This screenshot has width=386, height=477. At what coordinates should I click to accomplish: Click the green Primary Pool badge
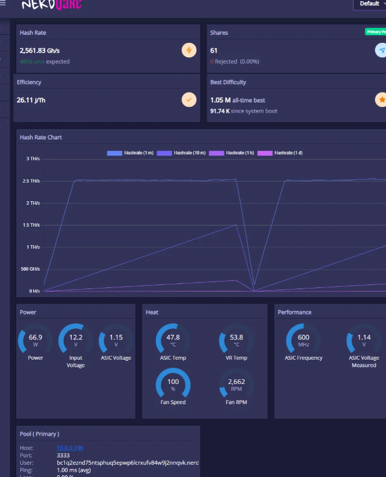(x=375, y=32)
